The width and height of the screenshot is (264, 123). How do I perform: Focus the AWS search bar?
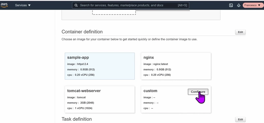pyautogui.click(x=130, y=5)
